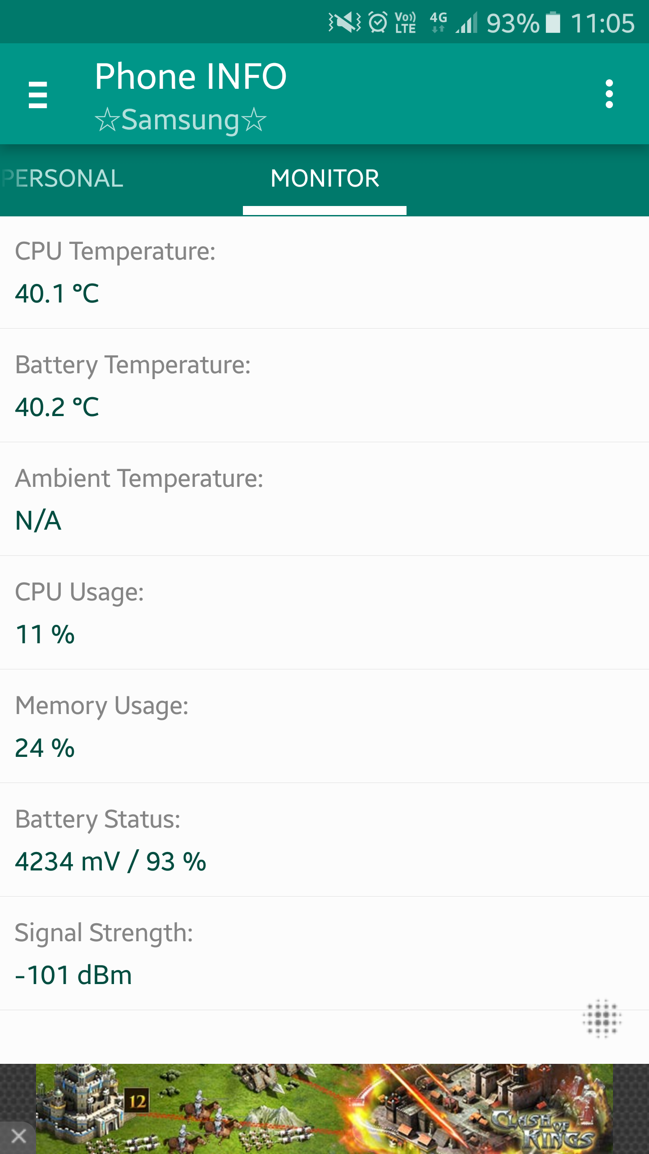Image resolution: width=649 pixels, height=1154 pixels.
Task: Close the ad banner with X
Action: pyautogui.click(x=18, y=1136)
